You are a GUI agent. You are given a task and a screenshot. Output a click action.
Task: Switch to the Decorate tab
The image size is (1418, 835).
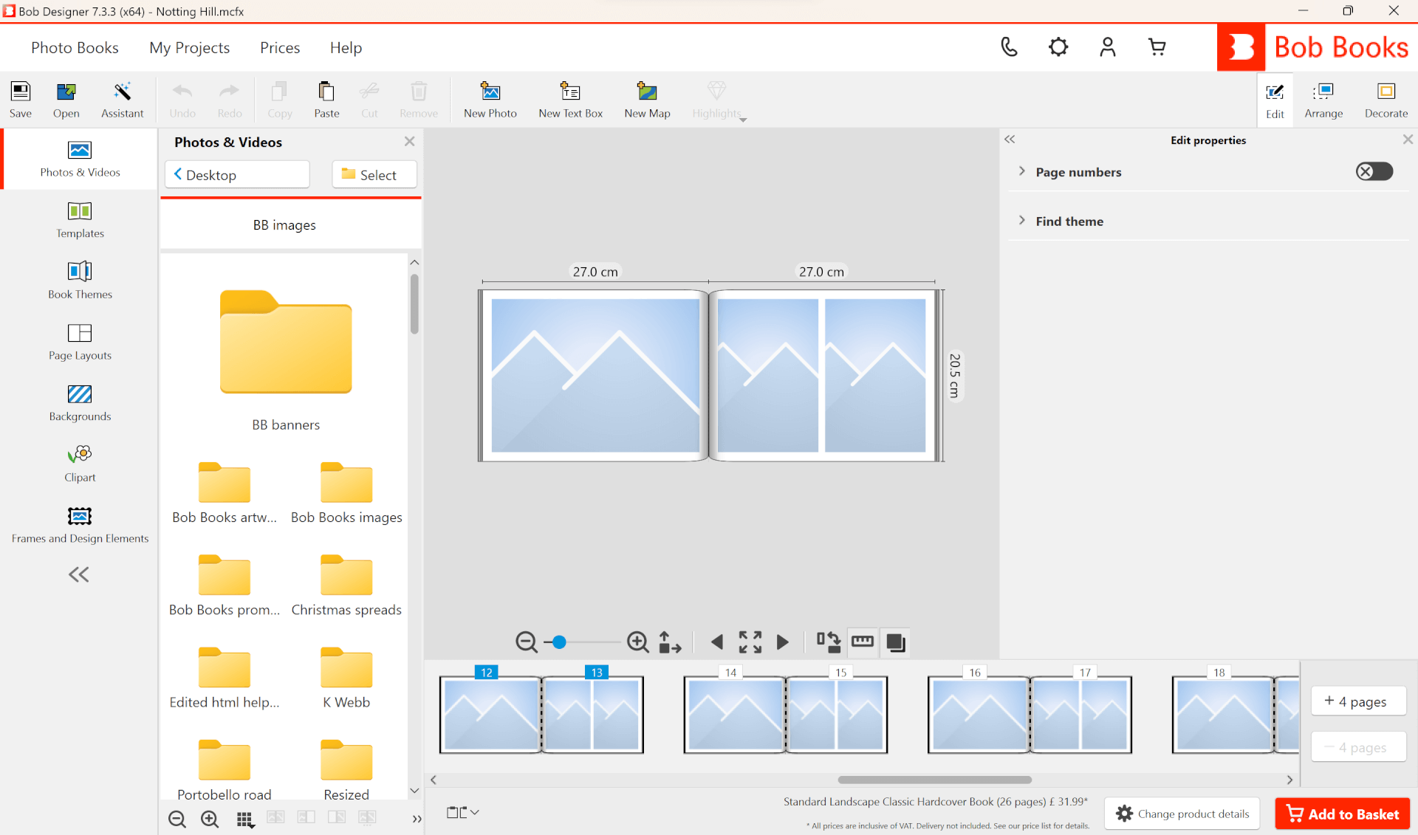(x=1386, y=100)
